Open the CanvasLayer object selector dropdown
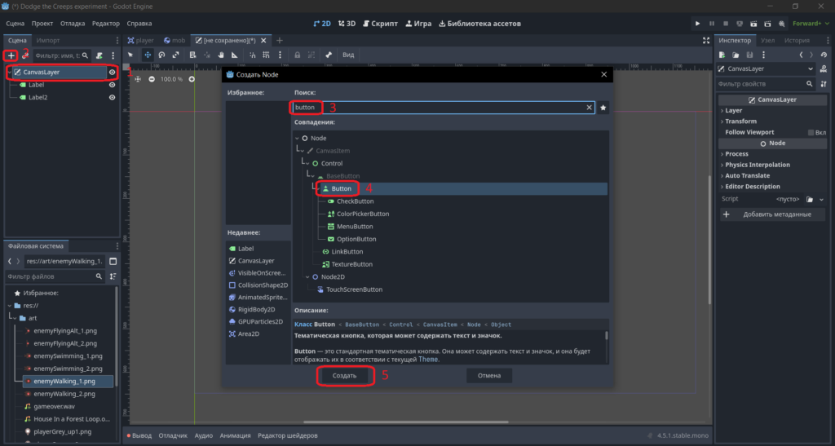Screen dimensions: 835x446 click(766, 68)
